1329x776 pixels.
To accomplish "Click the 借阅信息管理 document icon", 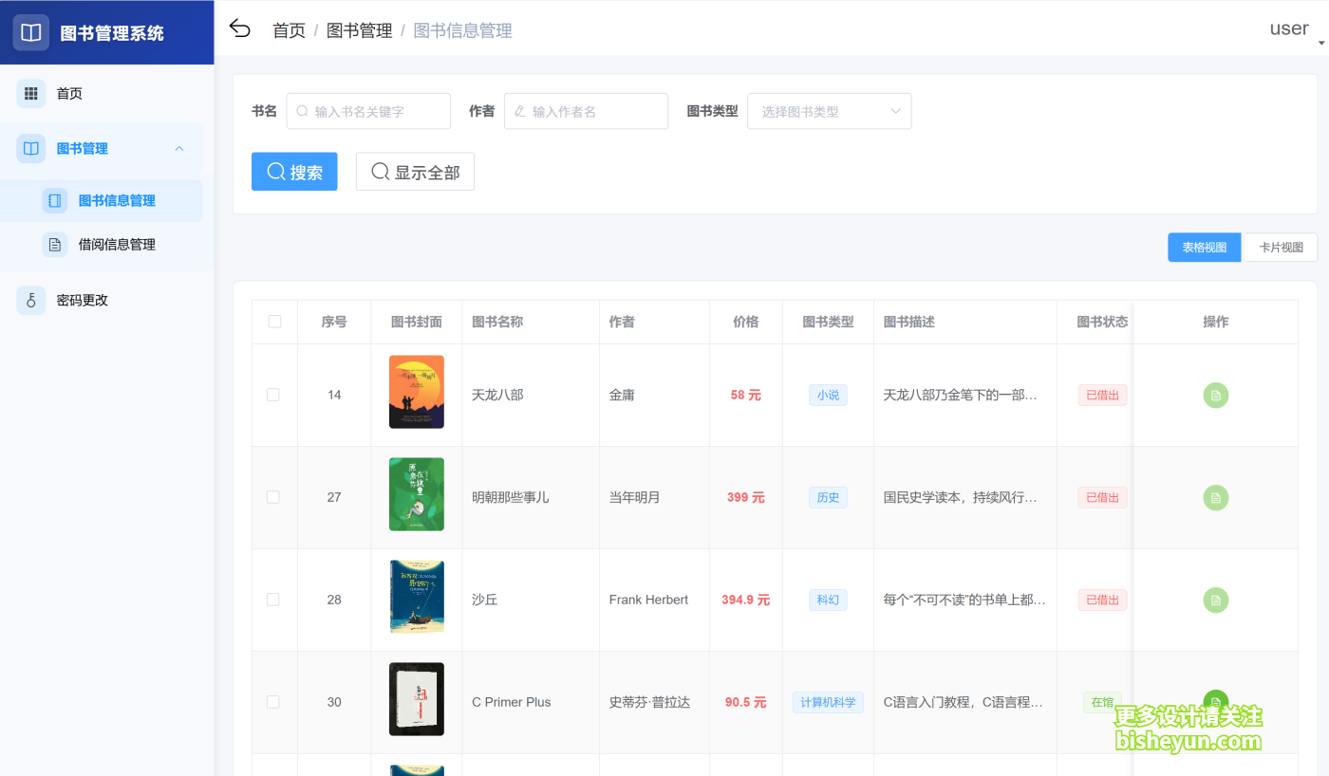I will coord(54,244).
